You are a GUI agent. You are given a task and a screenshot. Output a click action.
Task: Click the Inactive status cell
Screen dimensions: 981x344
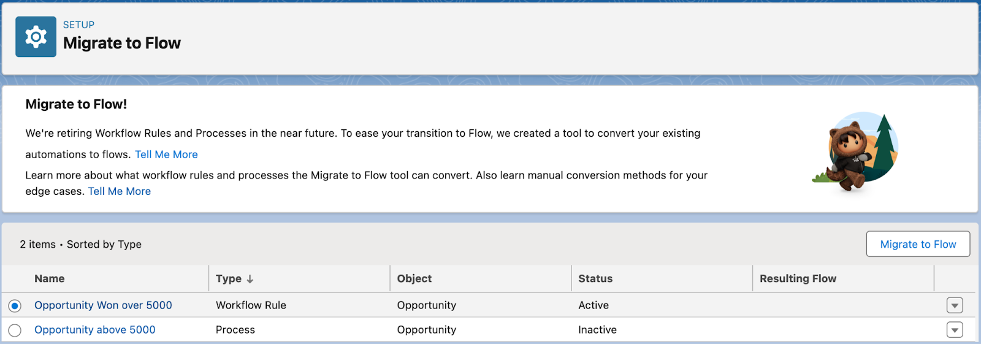click(x=597, y=330)
